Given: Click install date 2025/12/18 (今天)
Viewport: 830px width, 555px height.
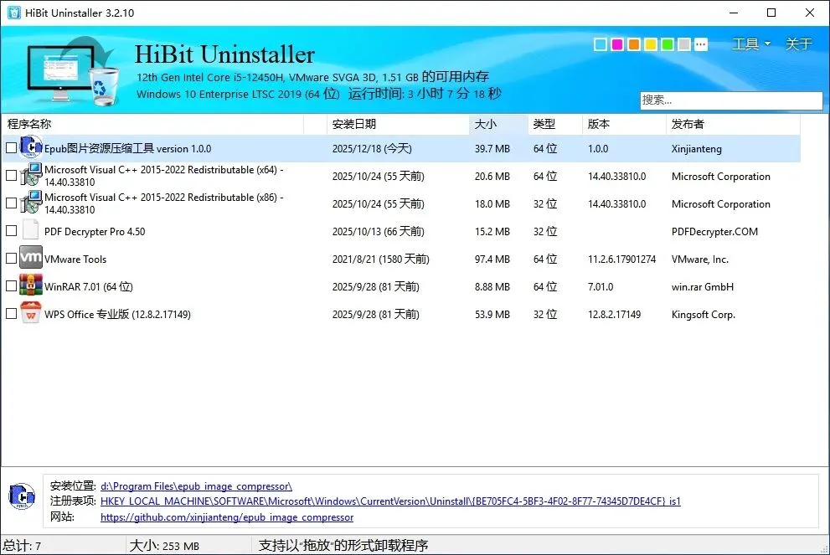Looking at the screenshot, I should tap(372, 149).
